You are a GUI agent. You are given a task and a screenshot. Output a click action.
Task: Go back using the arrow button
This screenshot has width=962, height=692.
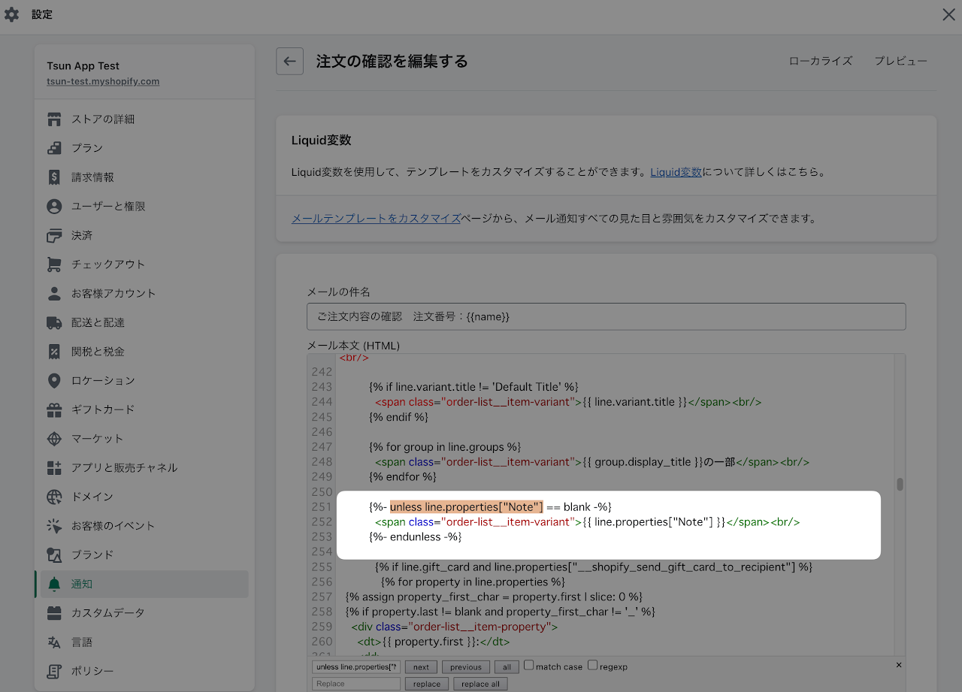click(x=290, y=61)
